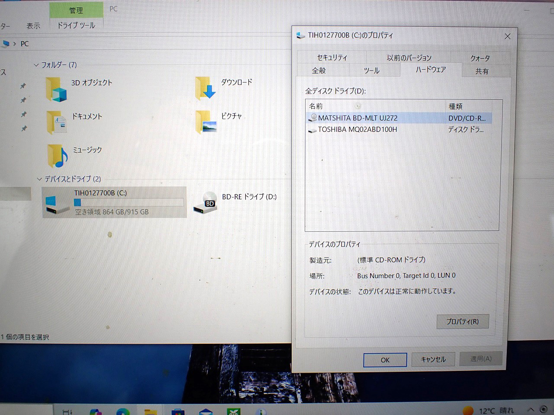Select the ドキュメント folder icon
This screenshot has height=415, width=554.
pyautogui.click(x=56, y=122)
